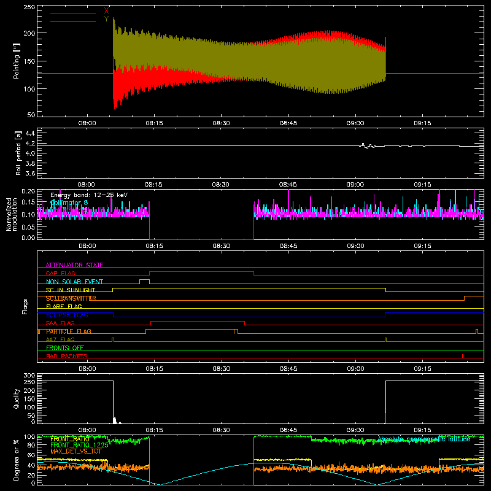Click the '08:30' tick under the Roll period plot
491x491 pixels.
pyautogui.click(x=220, y=185)
